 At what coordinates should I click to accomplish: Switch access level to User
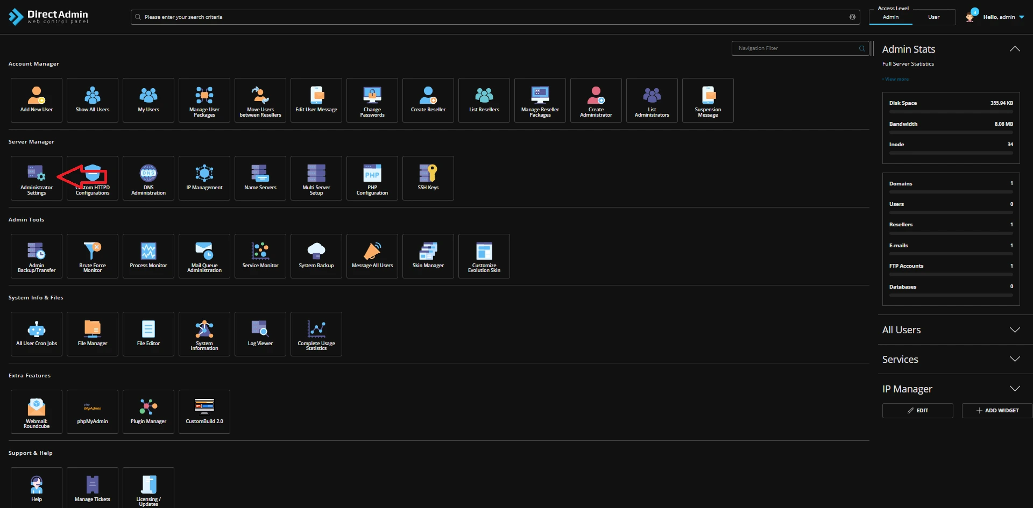click(x=933, y=17)
